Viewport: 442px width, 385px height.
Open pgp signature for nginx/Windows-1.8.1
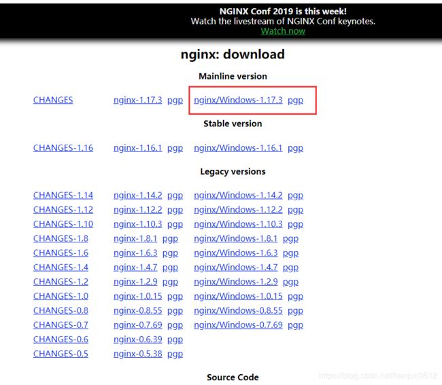pyautogui.click(x=290, y=239)
